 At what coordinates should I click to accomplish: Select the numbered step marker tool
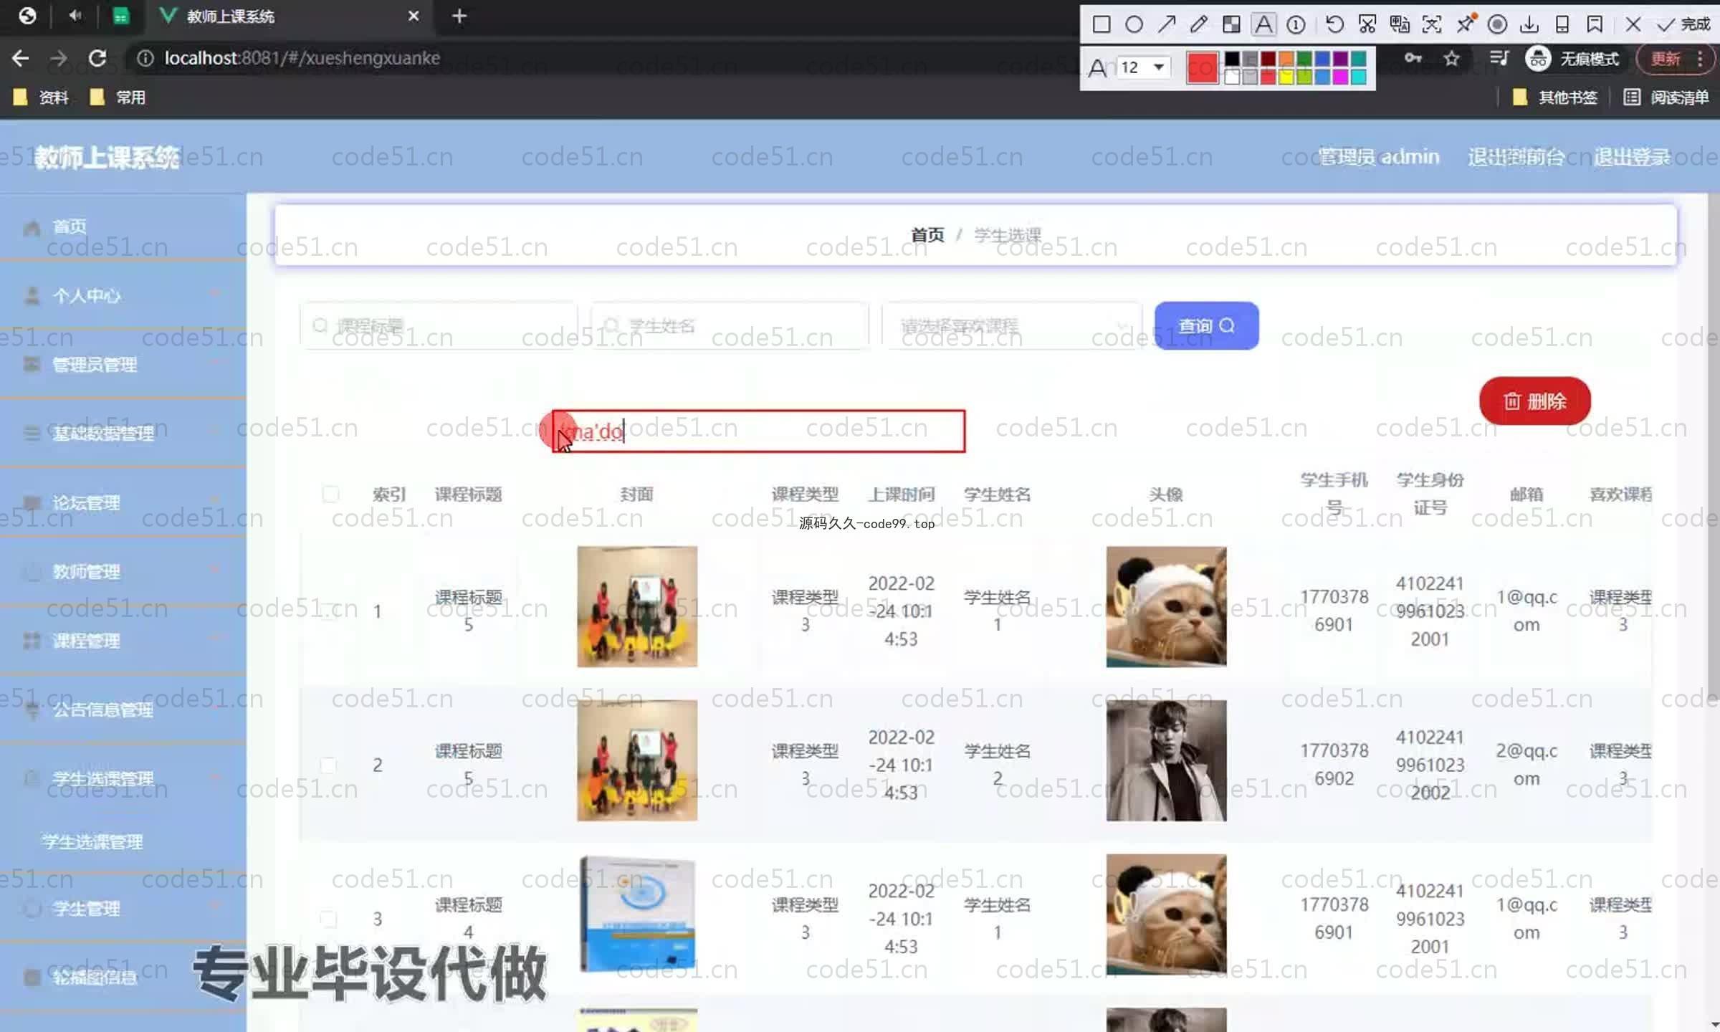point(1296,25)
